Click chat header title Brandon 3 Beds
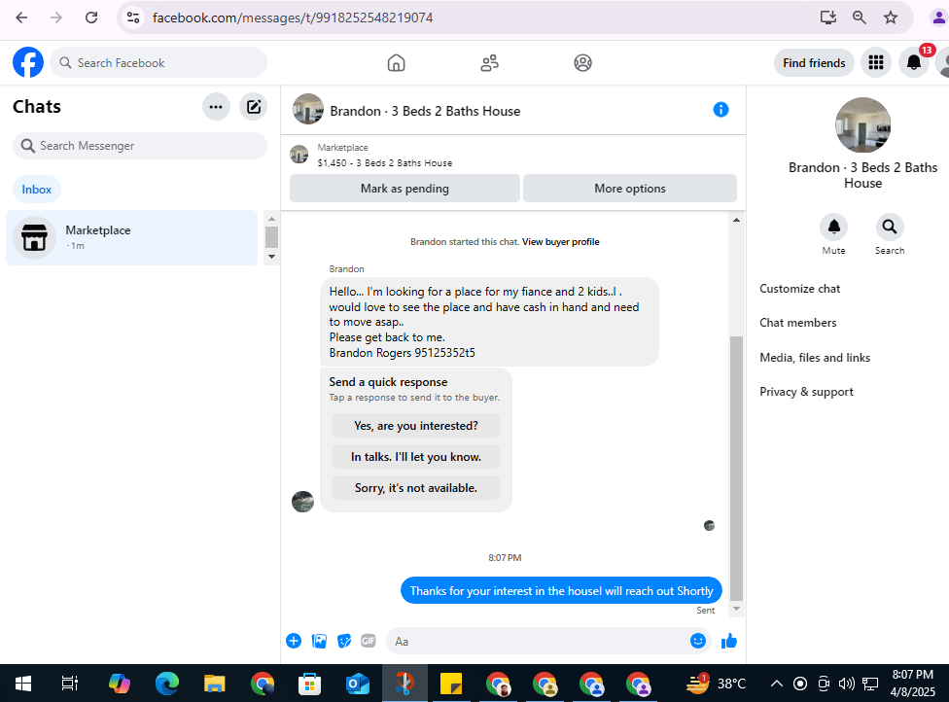The width and height of the screenshot is (949, 702). [425, 111]
